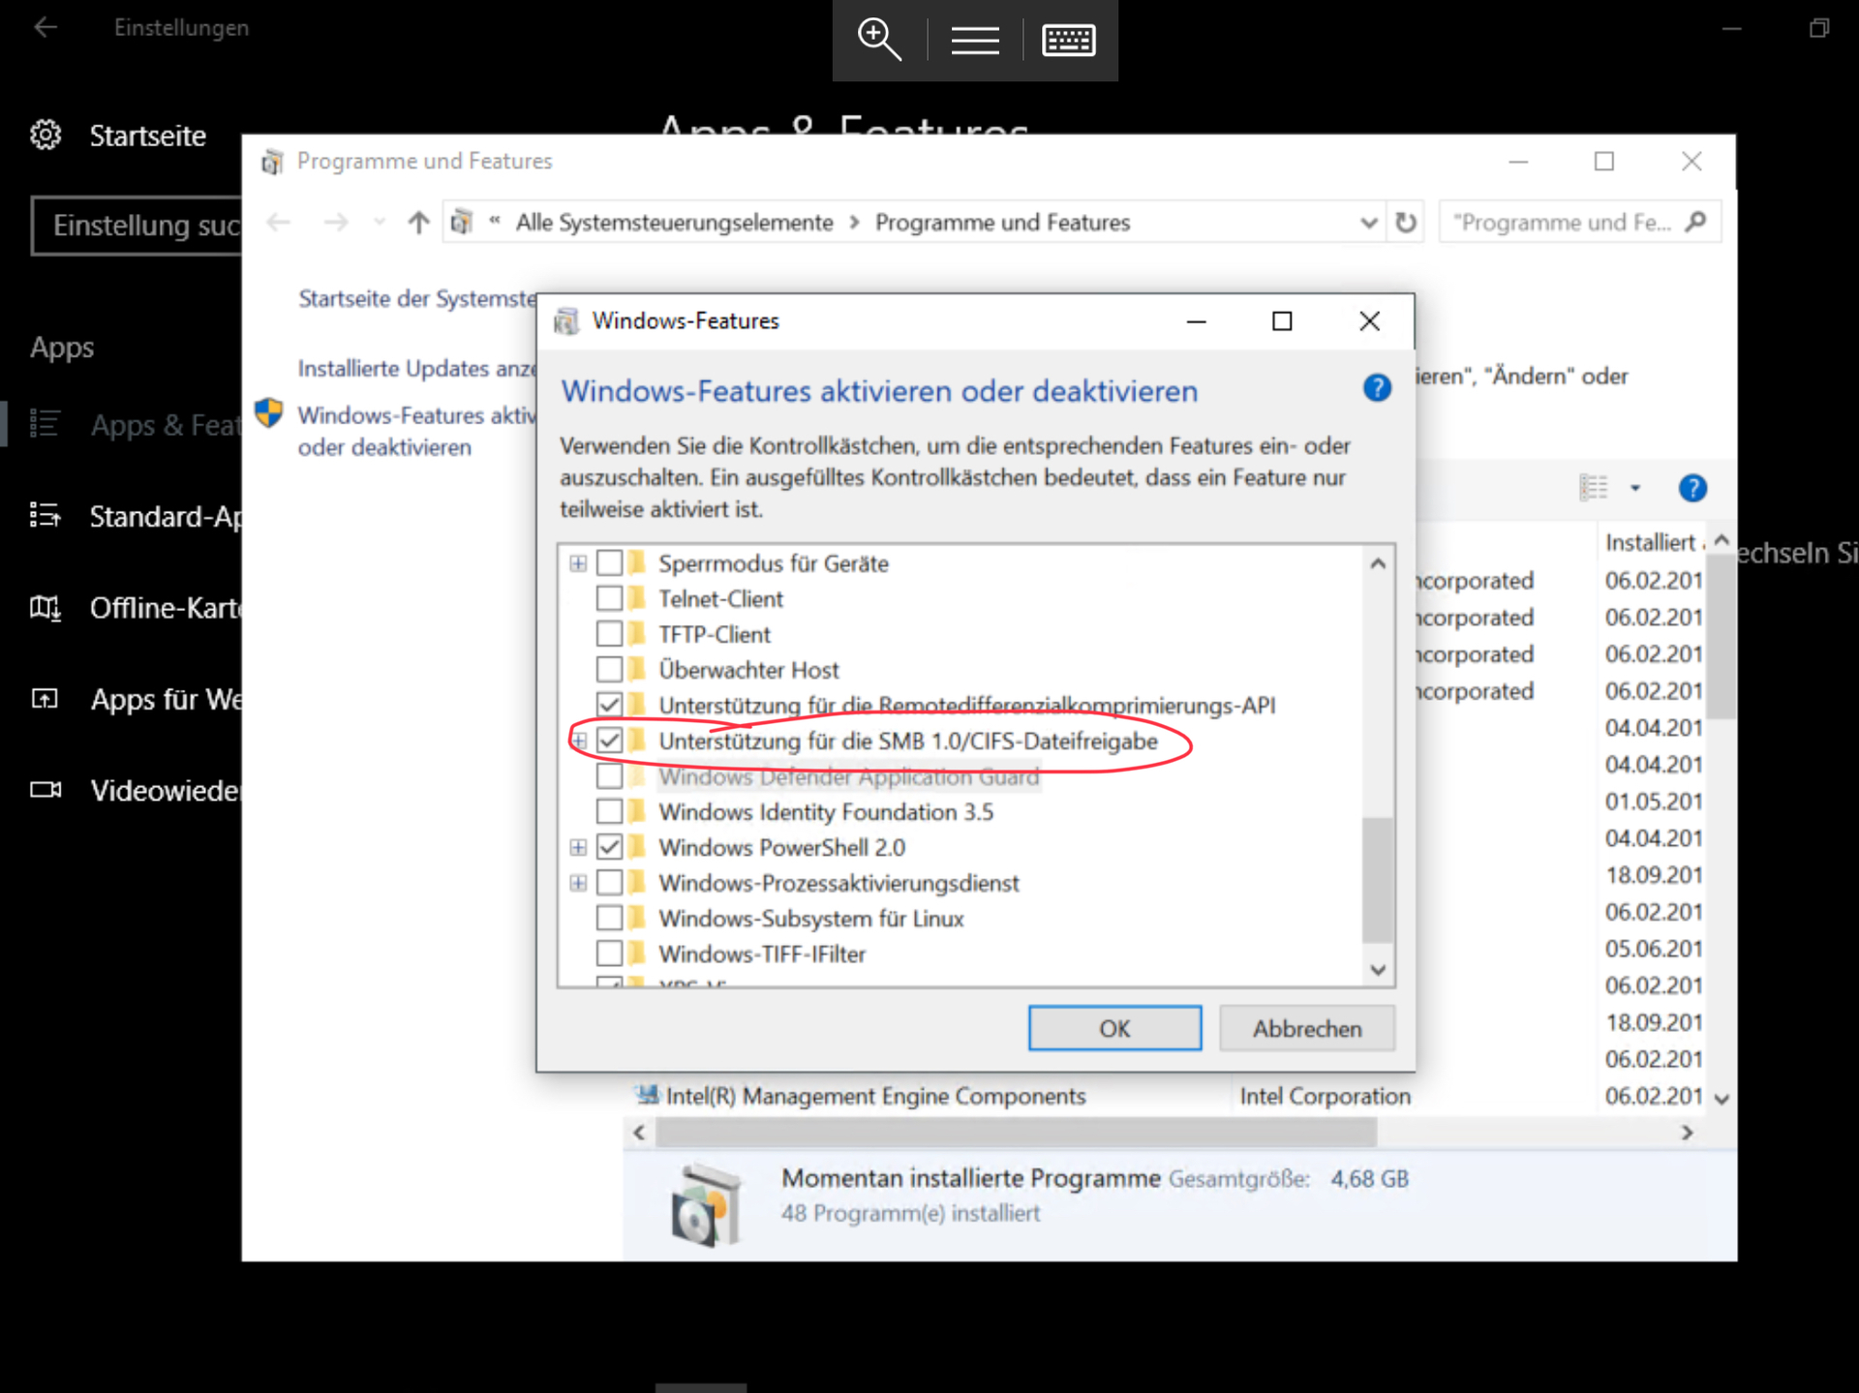Viewport: 1859px width, 1393px height.
Task: Click the Programme und Features search box
Action: click(x=1580, y=223)
